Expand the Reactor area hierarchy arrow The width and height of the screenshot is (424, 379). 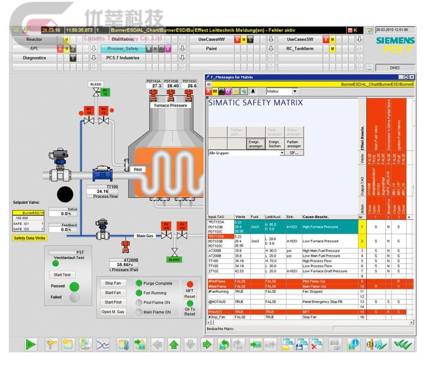point(94,40)
